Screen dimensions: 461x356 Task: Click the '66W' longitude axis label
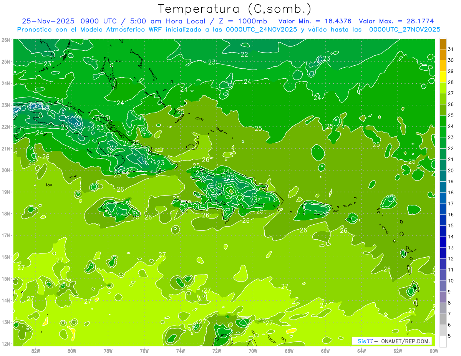(x=325, y=351)
